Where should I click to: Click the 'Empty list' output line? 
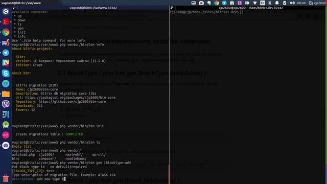point(21,147)
